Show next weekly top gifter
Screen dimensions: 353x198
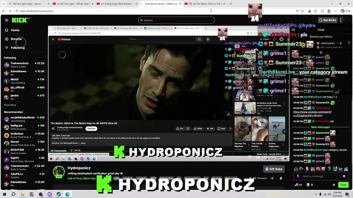pyautogui.click(x=349, y=43)
